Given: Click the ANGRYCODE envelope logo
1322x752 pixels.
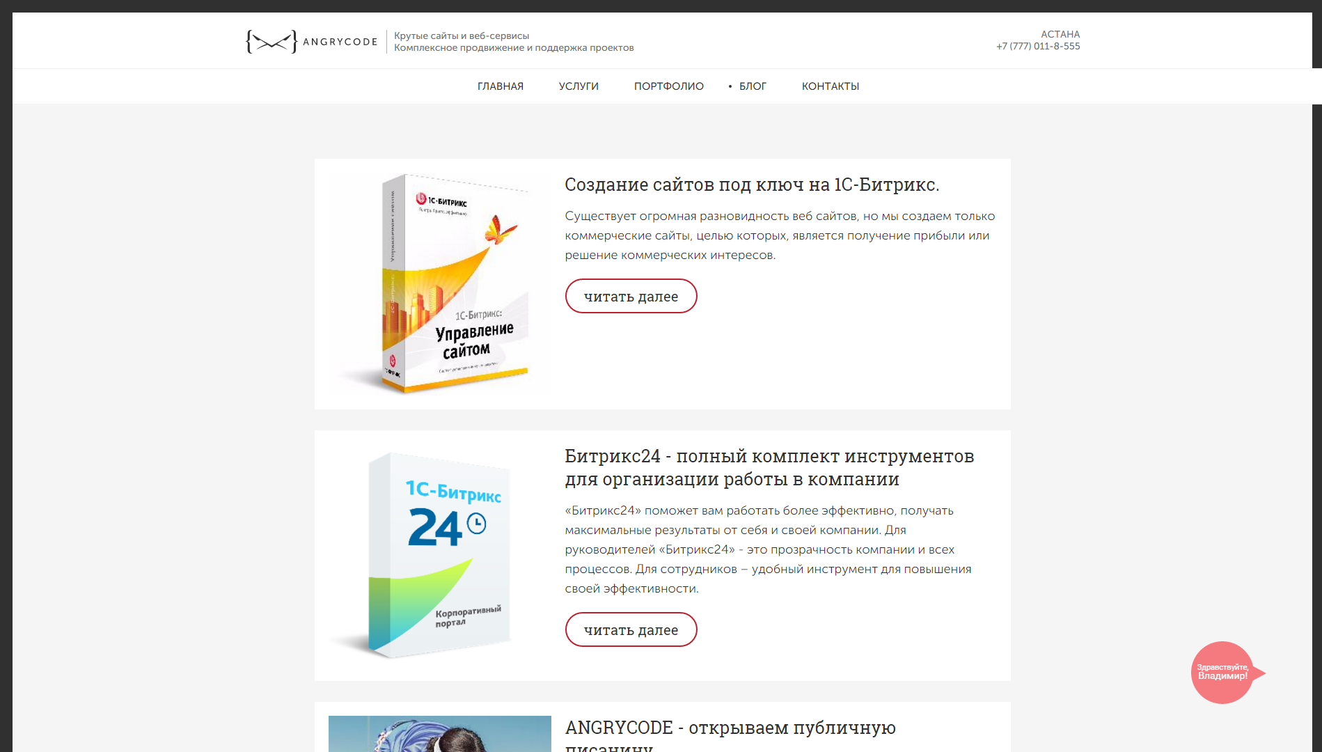Looking at the screenshot, I should coord(311,42).
